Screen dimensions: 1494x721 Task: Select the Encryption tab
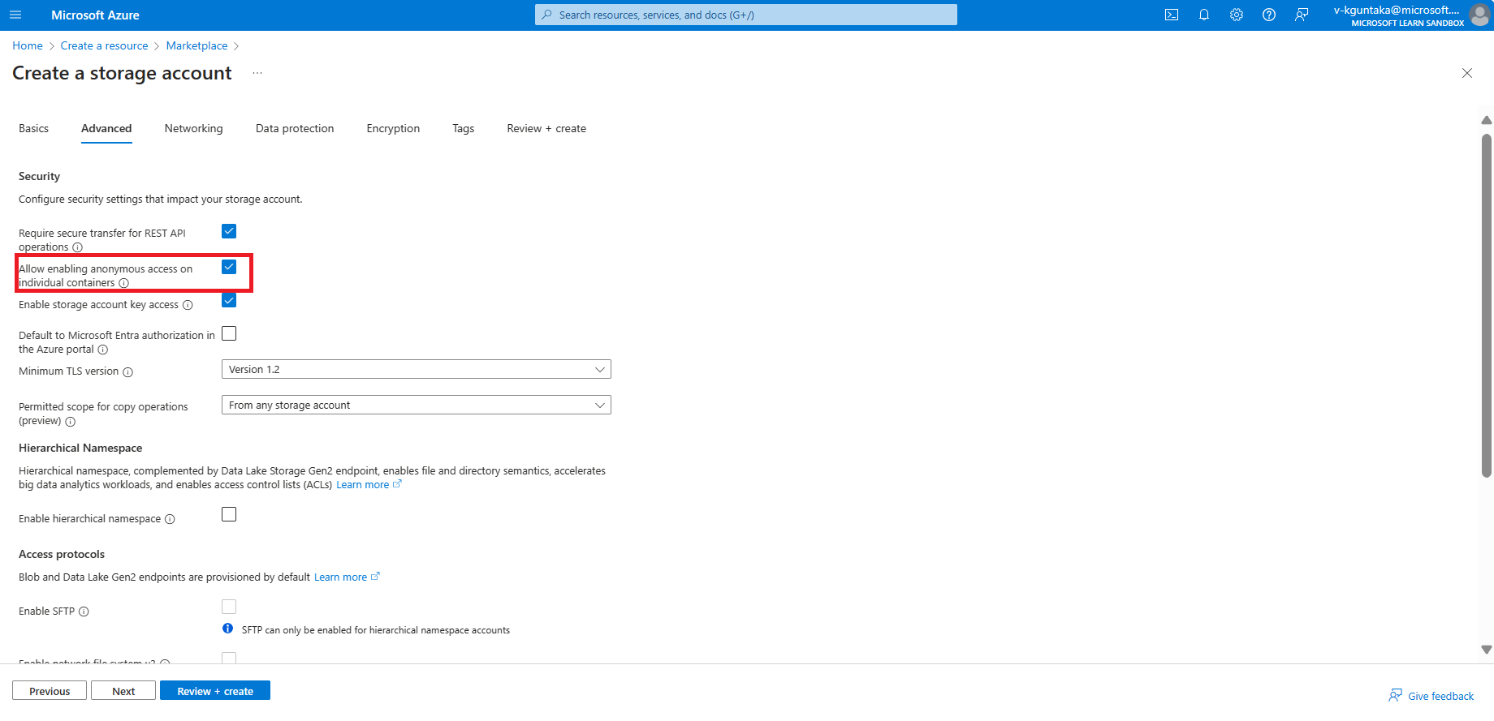click(393, 128)
